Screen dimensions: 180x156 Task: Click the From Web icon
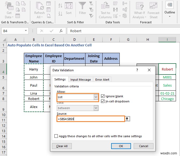[18, 10]
